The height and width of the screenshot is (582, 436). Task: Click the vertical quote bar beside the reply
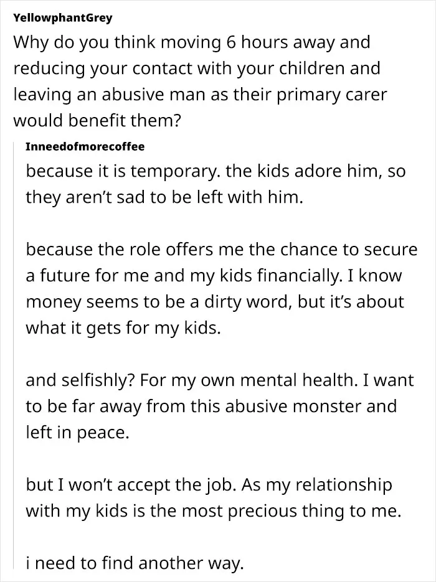pos(14,355)
